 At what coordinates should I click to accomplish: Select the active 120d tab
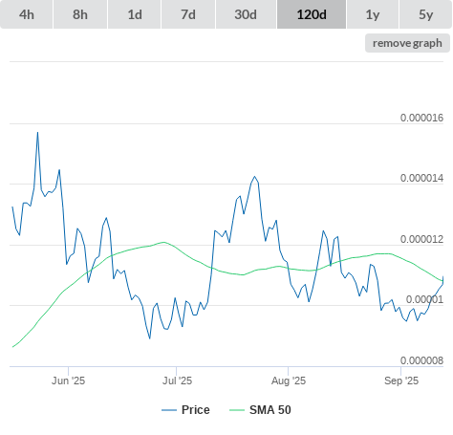(312, 14)
